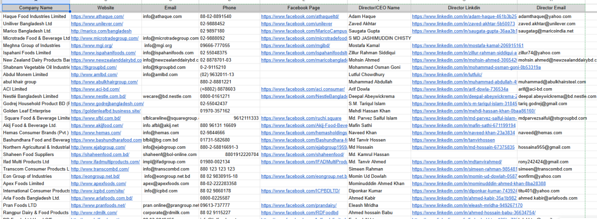The image size is (597, 219).
Task: Select the Email column header
Action: [170, 8]
